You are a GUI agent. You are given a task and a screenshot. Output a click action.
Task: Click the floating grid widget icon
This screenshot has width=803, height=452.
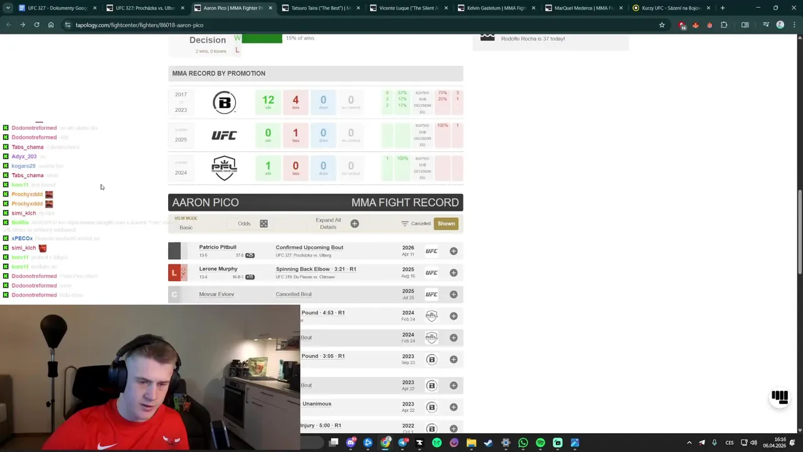click(780, 397)
